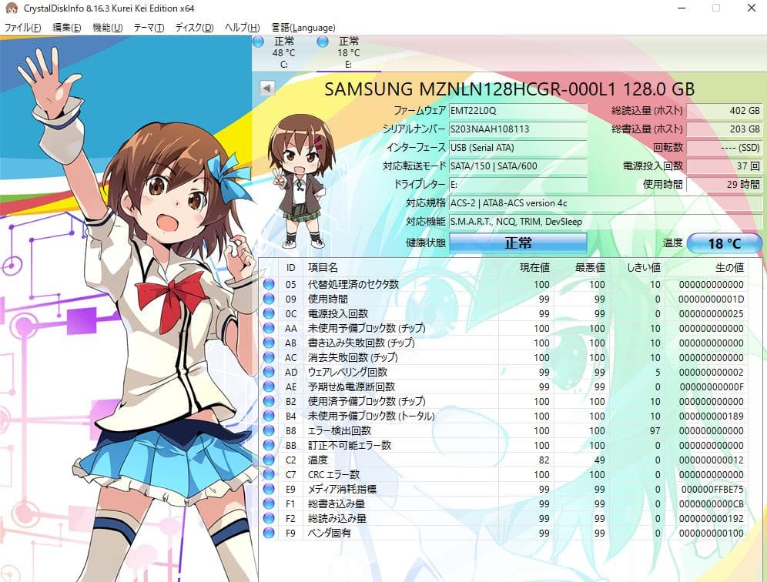The height and width of the screenshot is (582, 767).
Task: Click worst value 49 in C2 row
Action: coord(599,460)
